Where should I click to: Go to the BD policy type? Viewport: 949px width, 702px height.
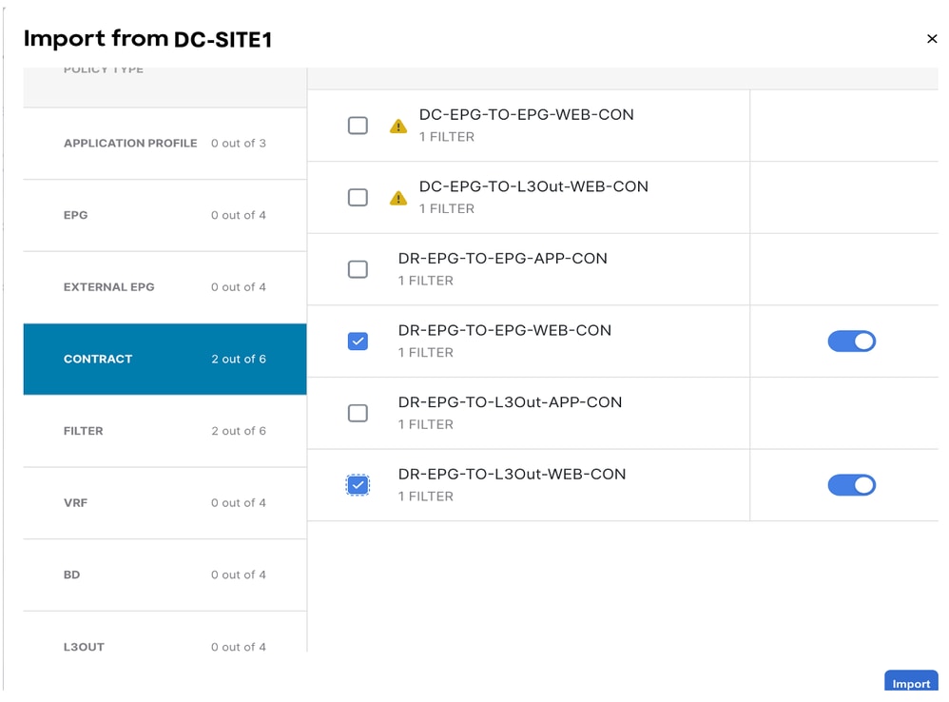point(165,575)
